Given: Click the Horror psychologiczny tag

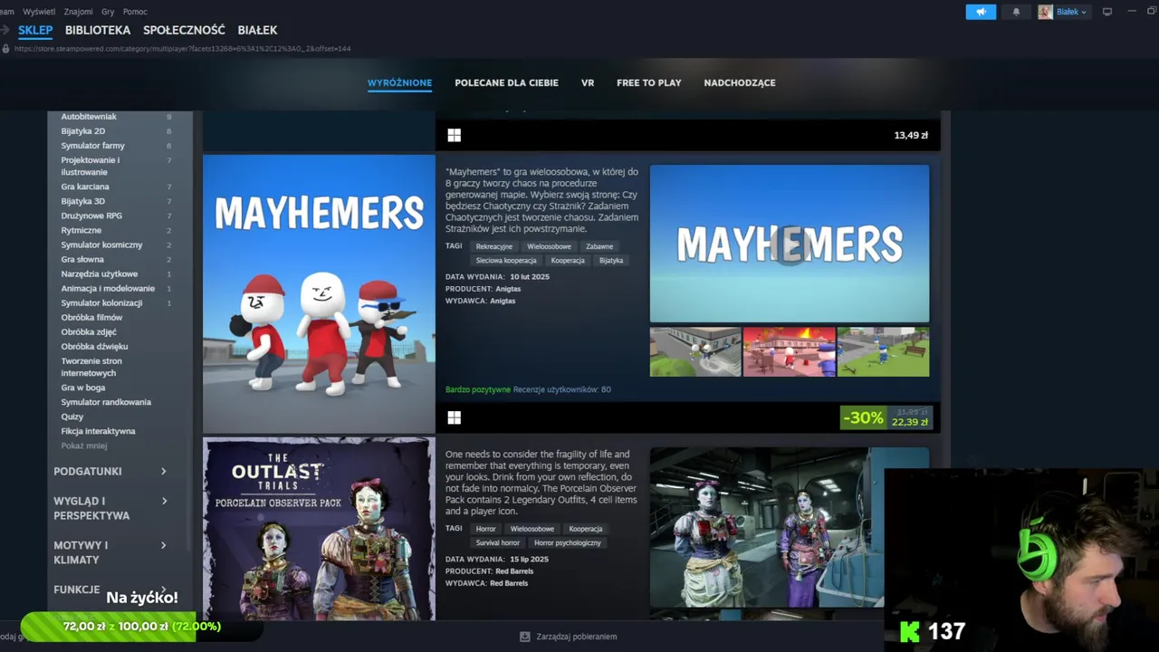Looking at the screenshot, I should [568, 543].
